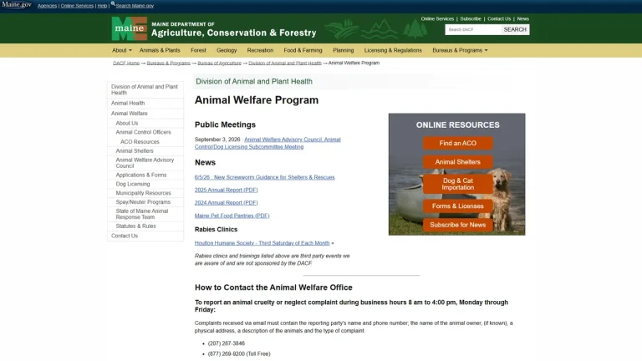Screen dimensions: 642x361
Task: Go to DACF Home breadcrumb
Action: 126,63
